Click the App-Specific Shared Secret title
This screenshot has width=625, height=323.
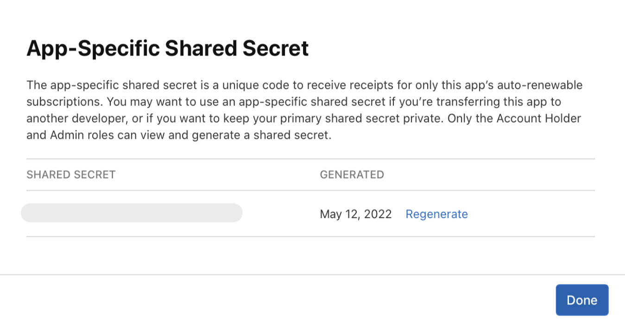(167, 47)
